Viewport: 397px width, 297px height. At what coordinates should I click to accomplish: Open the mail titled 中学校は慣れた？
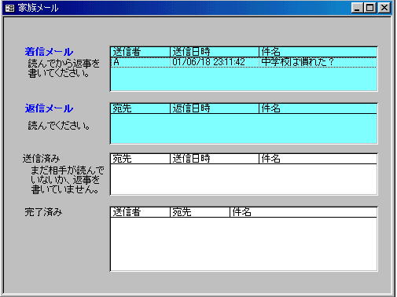pyautogui.click(x=318, y=62)
